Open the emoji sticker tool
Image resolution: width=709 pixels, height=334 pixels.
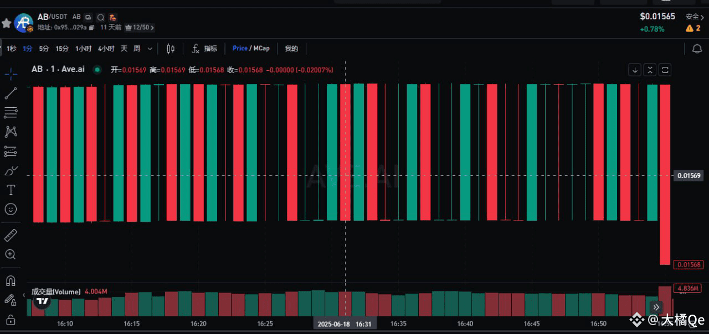click(x=11, y=209)
